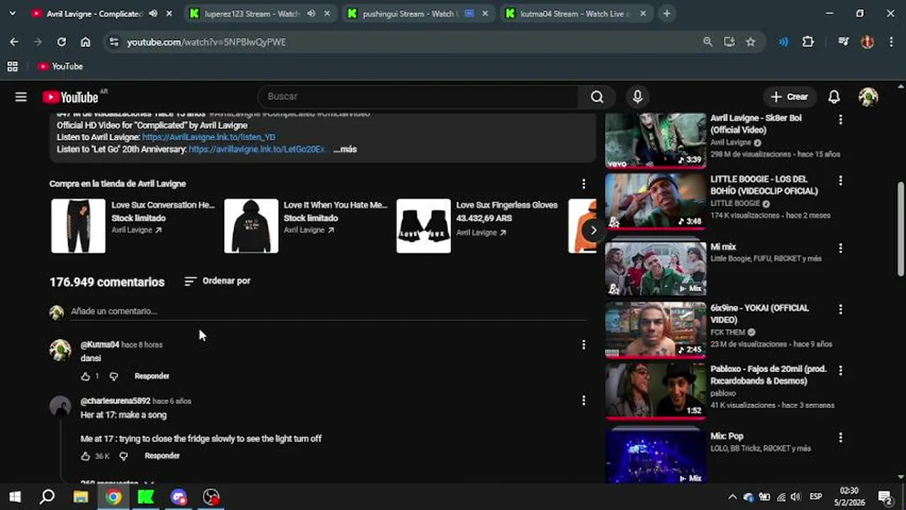
Task: Open the Chrome three-dot menu
Action: pyautogui.click(x=891, y=42)
